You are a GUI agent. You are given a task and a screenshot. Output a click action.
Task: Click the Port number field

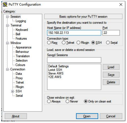click(x=111, y=33)
